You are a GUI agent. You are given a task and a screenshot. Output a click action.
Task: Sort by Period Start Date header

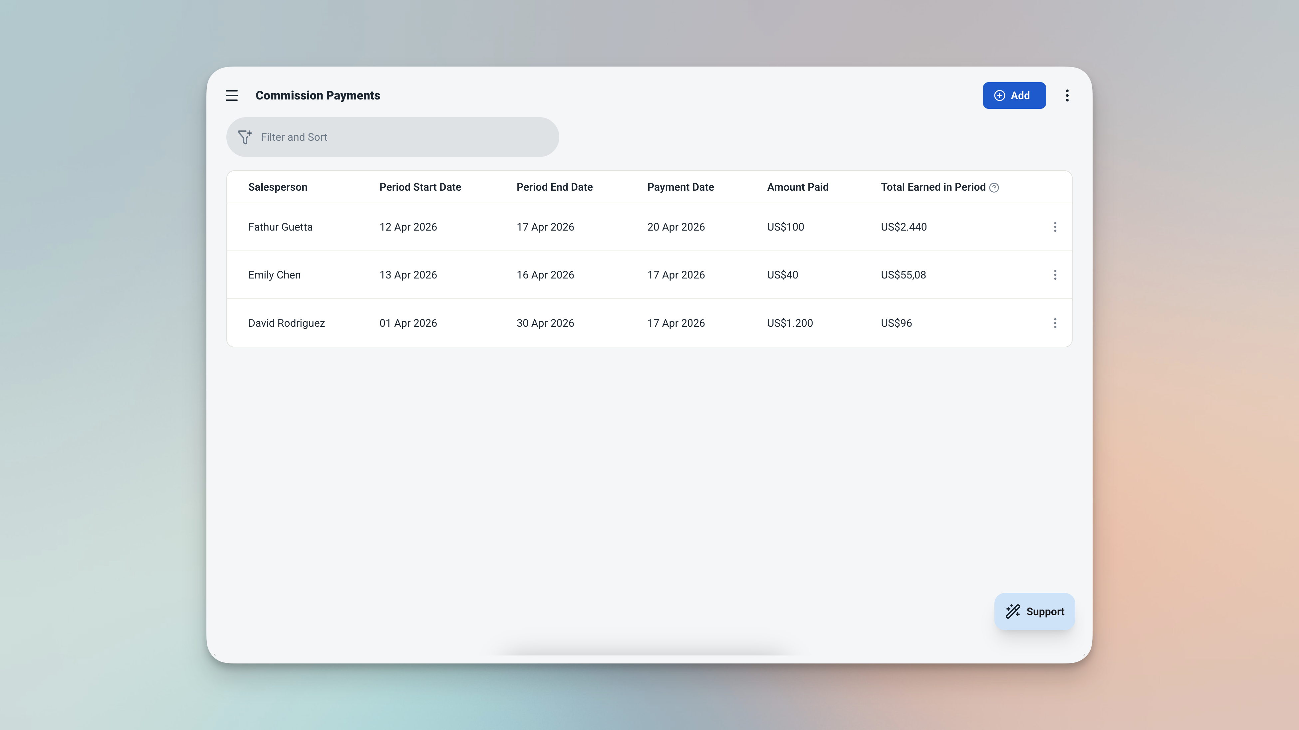[420, 187]
